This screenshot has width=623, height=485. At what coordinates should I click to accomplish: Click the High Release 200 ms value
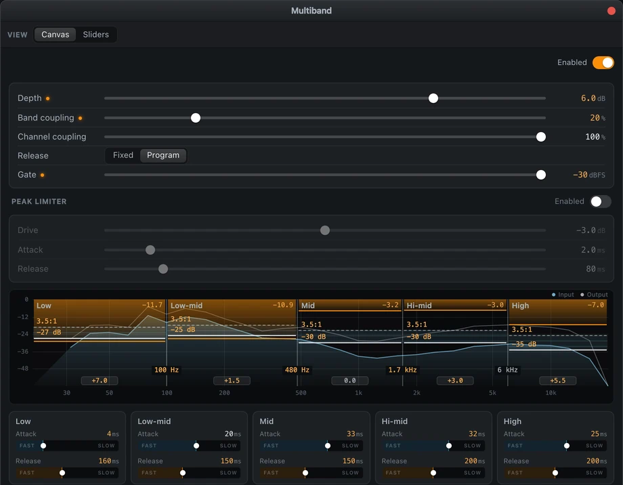(597, 461)
